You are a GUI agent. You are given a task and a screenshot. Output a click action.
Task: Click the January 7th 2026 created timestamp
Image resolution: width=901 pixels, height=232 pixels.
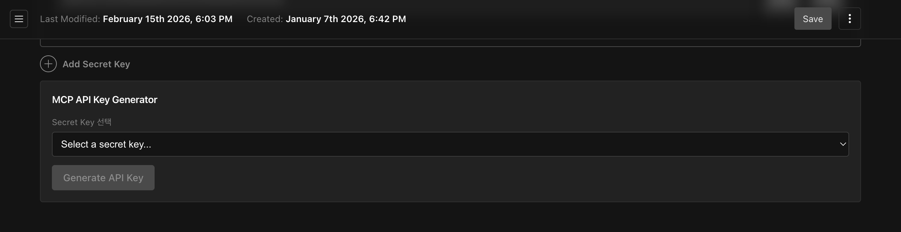[346, 19]
